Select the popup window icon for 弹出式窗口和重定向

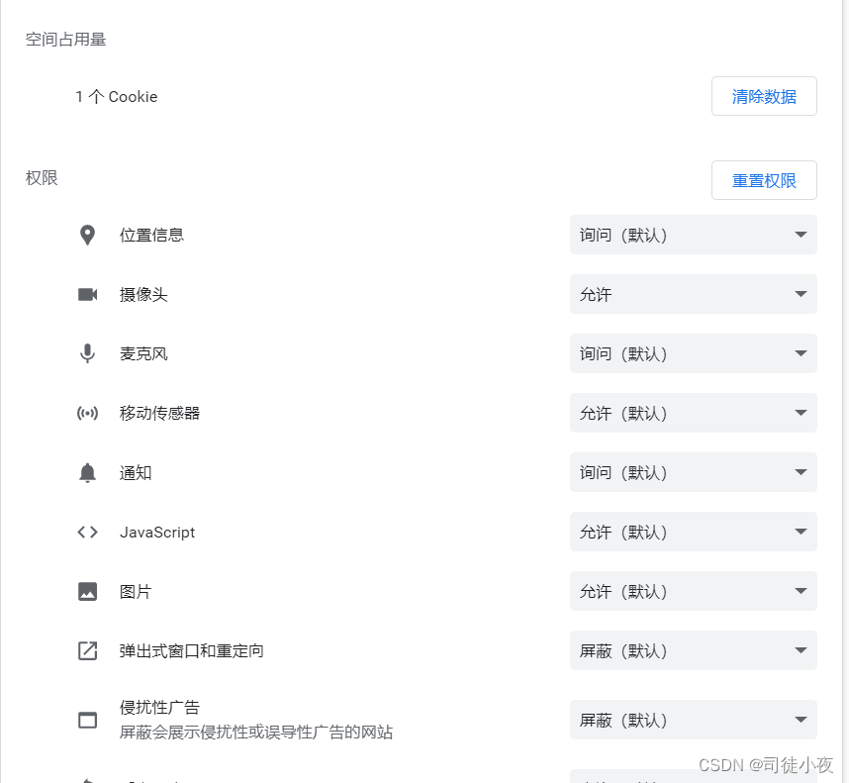87,650
